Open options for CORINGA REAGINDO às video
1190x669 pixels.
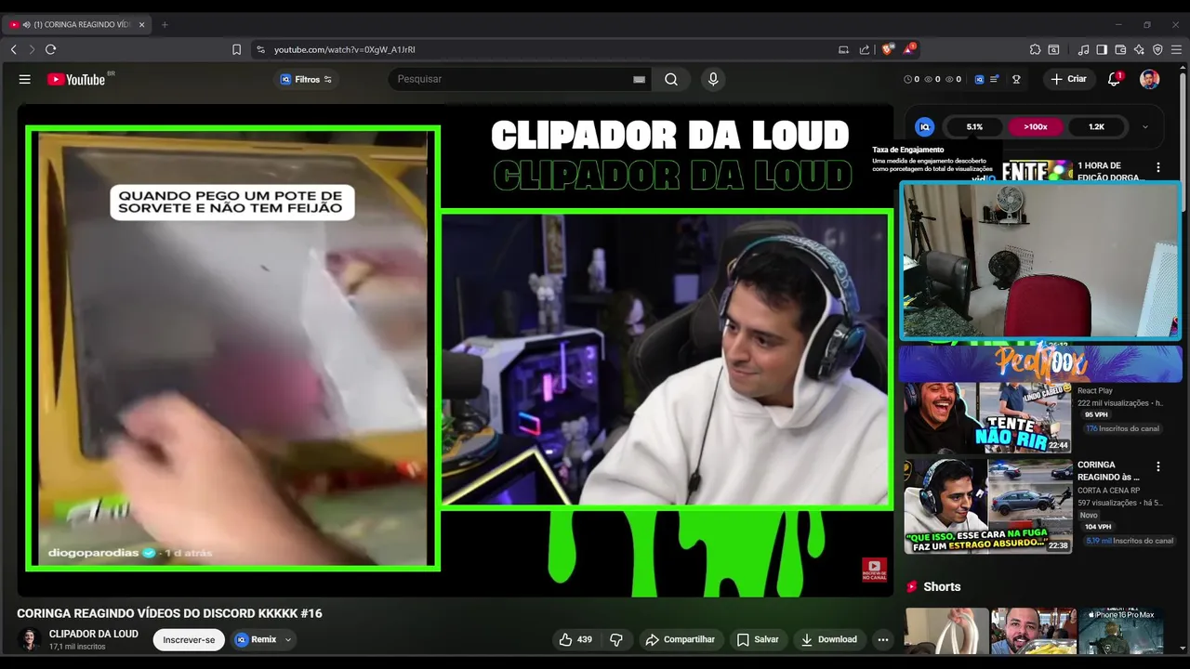[x=1158, y=466]
